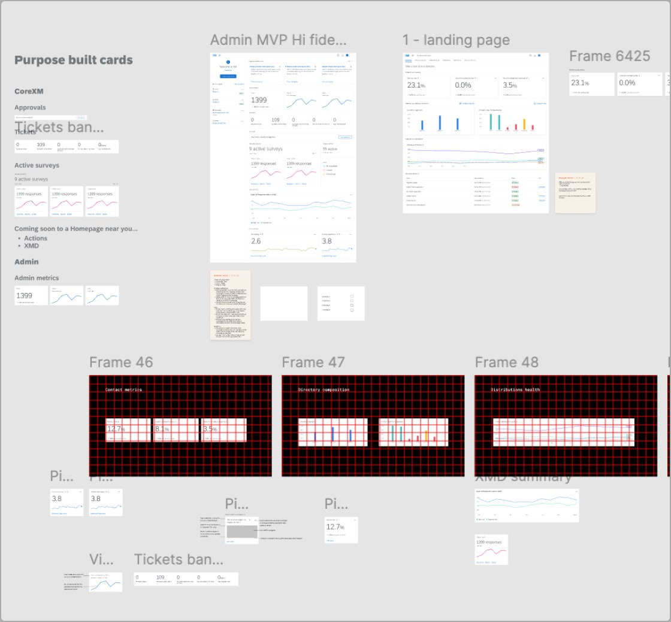Click the 'Contact metrics' title in Frame 46
The height and width of the screenshot is (622, 671).
click(123, 389)
